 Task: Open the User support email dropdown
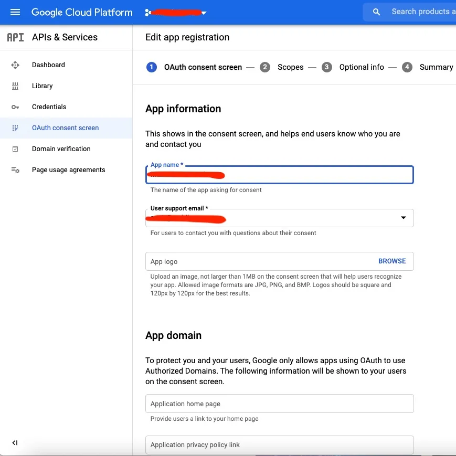pyautogui.click(x=280, y=218)
